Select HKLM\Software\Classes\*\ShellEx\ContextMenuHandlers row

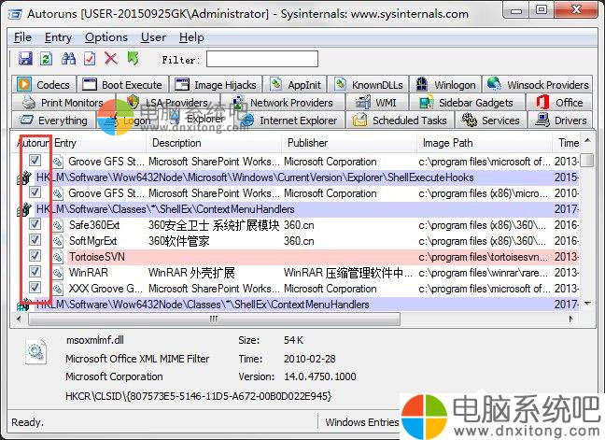[x=297, y=209]
